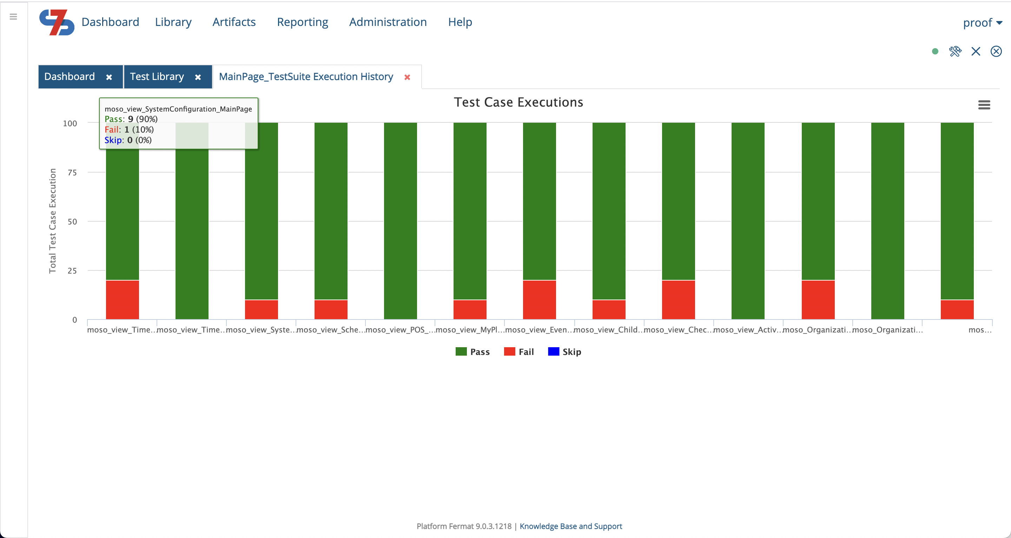1011x538 pixels.
Task: Click the tools (wrench and hammer) icon
Action: coord(956,51)
